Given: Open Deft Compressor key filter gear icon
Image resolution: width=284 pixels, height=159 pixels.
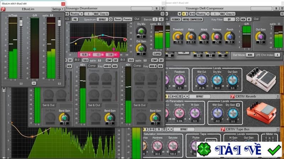Looking at the screenshot, I should [x=238, y=19].
